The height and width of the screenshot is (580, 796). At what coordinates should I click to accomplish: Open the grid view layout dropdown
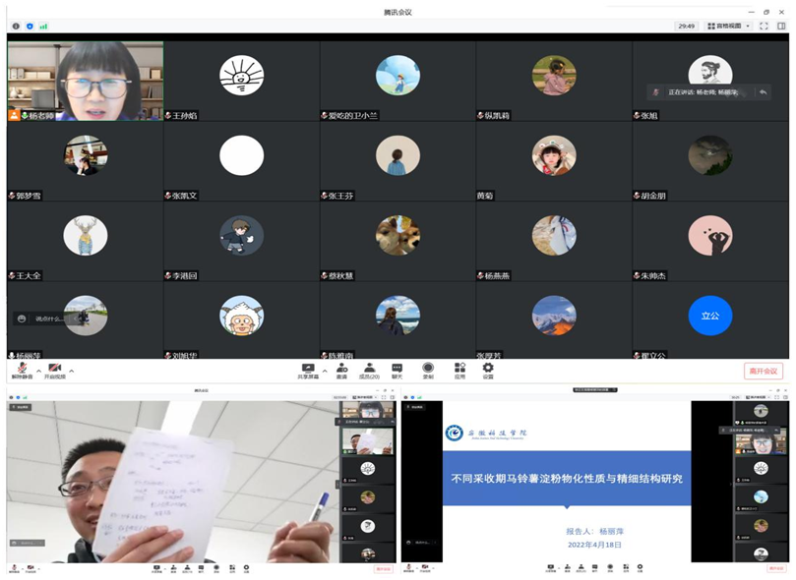click(x=729, y=26)
